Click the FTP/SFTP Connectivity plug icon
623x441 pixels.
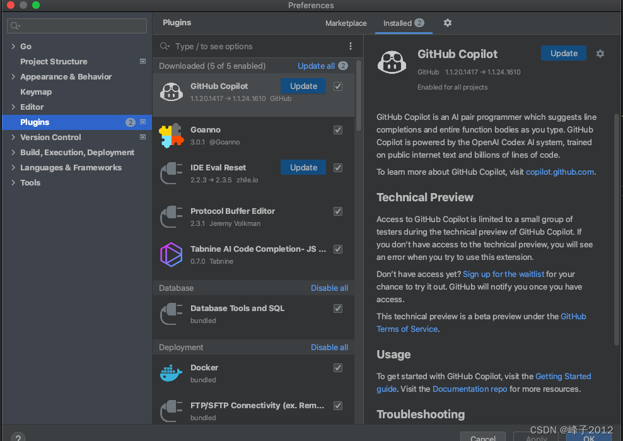[x=172, y=411]
